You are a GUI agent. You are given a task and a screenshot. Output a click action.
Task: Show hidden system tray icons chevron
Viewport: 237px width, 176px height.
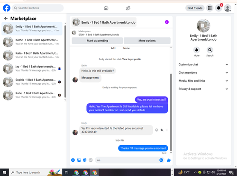[x=195, y=172]
